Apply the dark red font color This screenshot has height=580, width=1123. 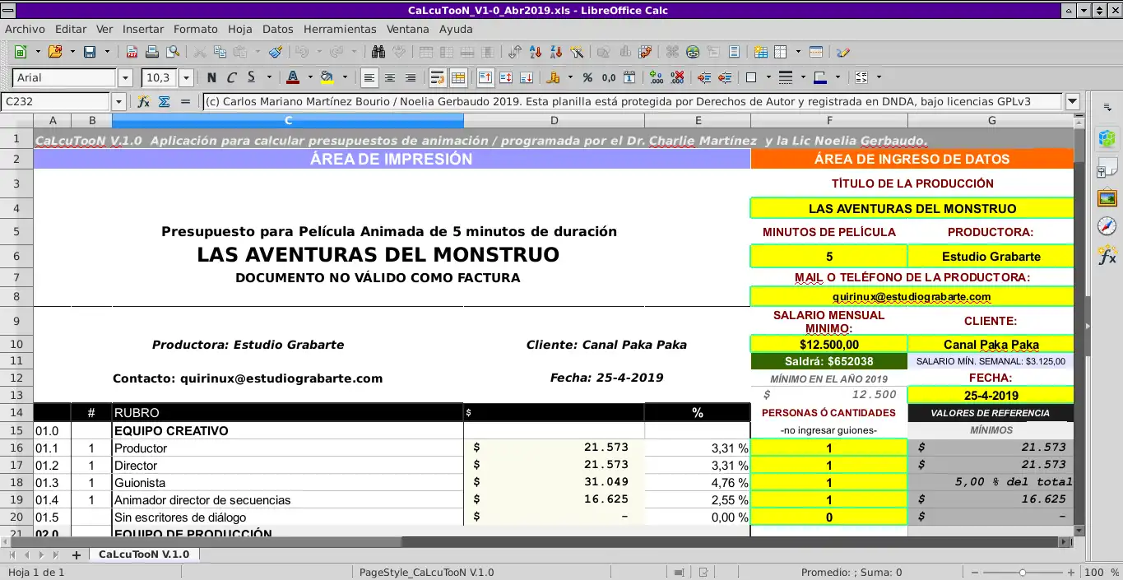click(292, 77)
